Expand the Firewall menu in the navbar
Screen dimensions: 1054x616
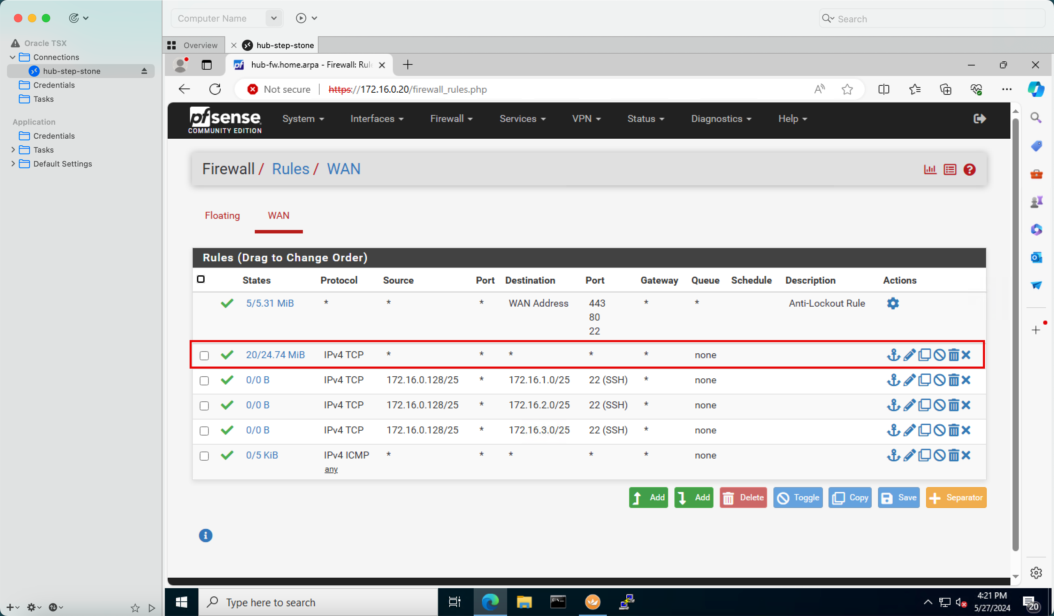451,119
